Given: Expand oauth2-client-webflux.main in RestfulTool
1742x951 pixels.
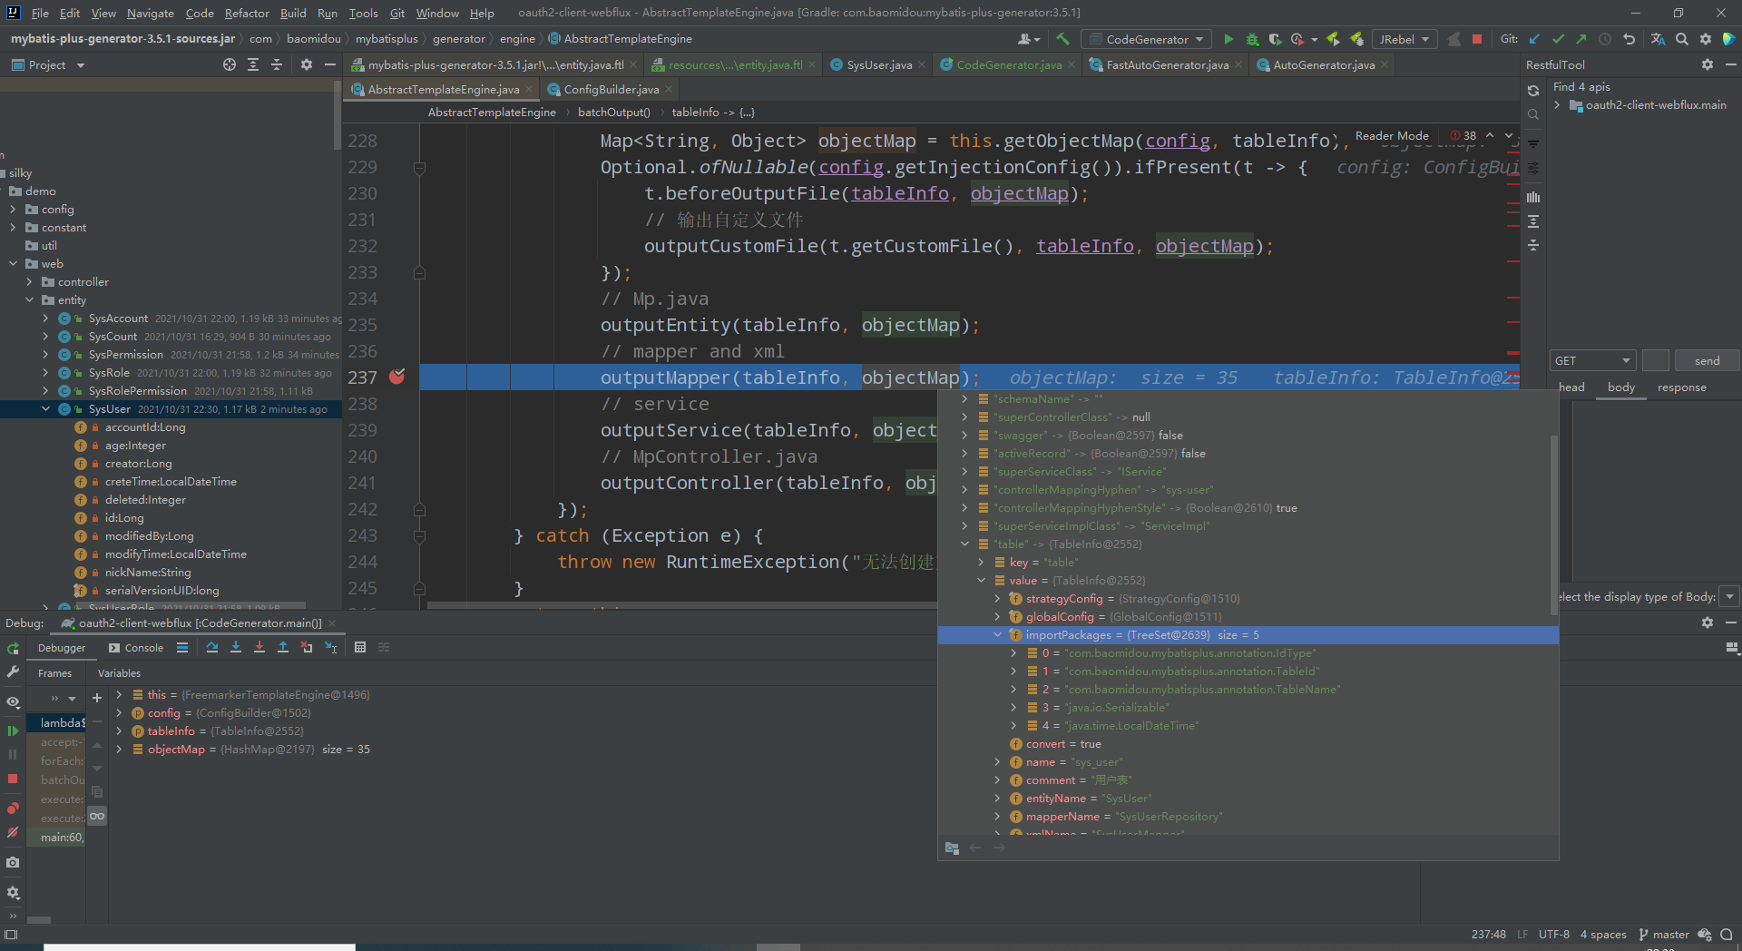Looking at the screenshot, I should click(1558, 105).
